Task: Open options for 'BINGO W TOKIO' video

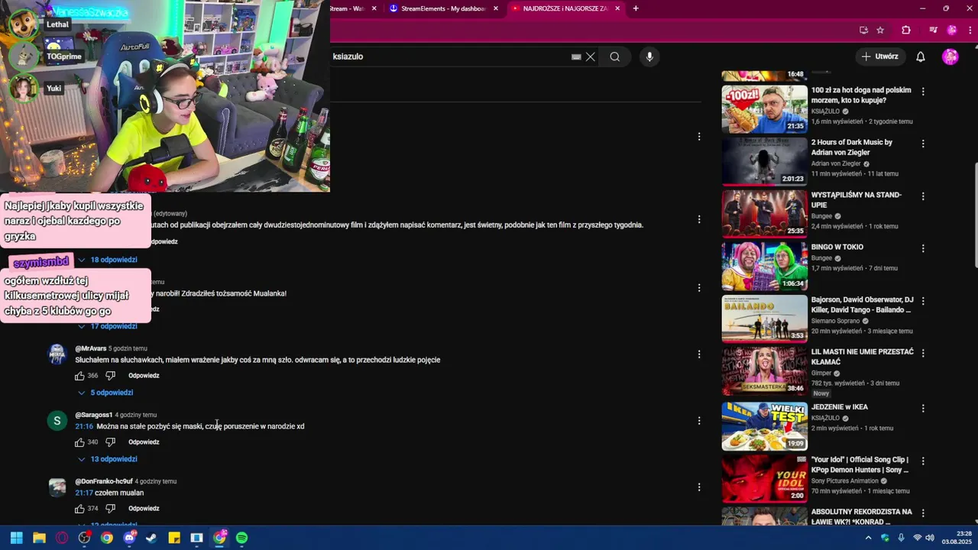Action: click(923, 248)
